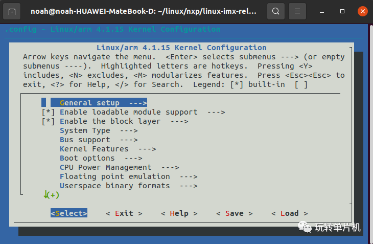Open the CPU Power Management submenu
The image size is (373, 244).
tap(120, 167)
